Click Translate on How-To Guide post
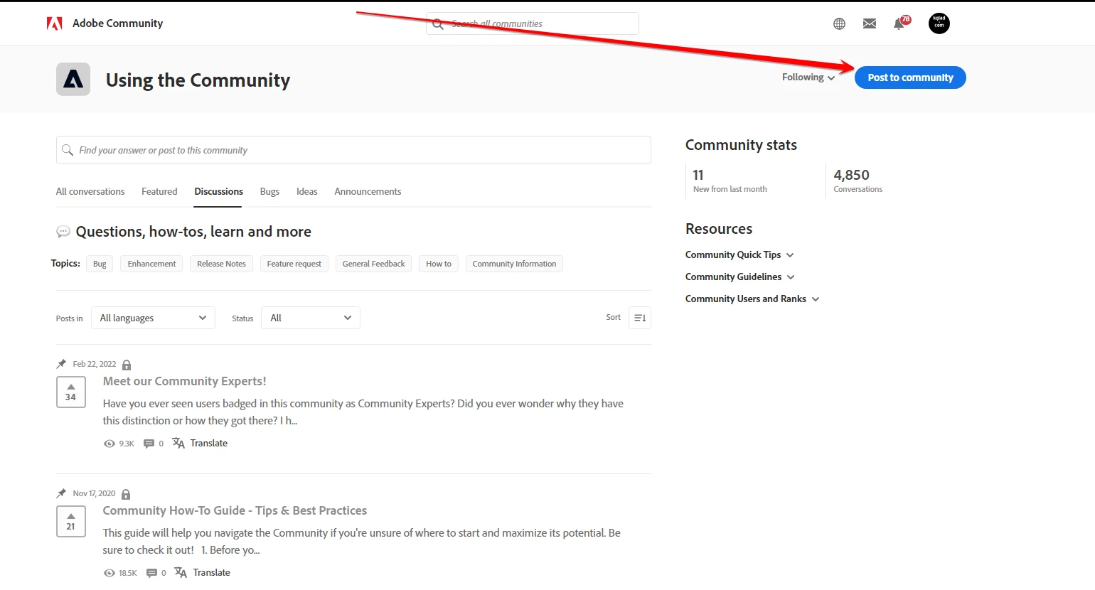The width and height of the screenshot is (1095, 590). (212, 572)
